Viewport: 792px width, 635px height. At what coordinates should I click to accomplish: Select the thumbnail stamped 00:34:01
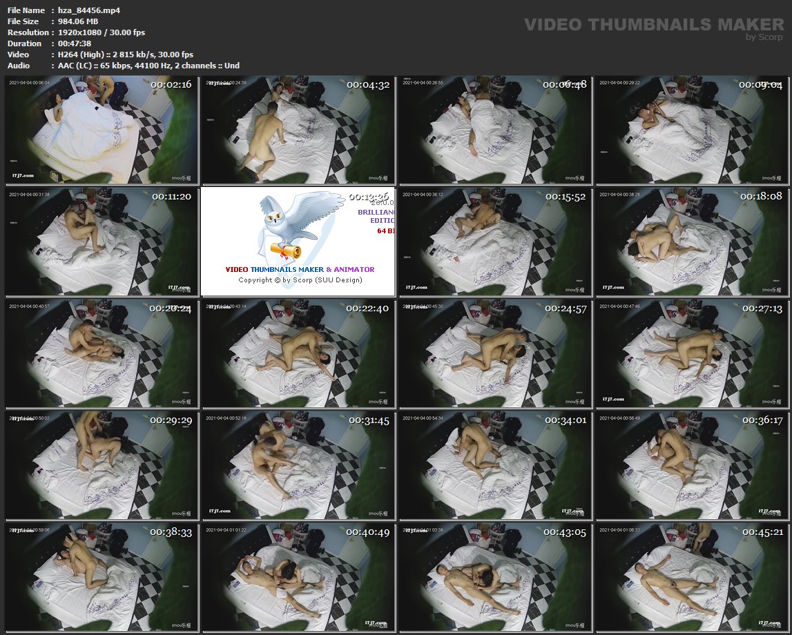tap(496, 465)
